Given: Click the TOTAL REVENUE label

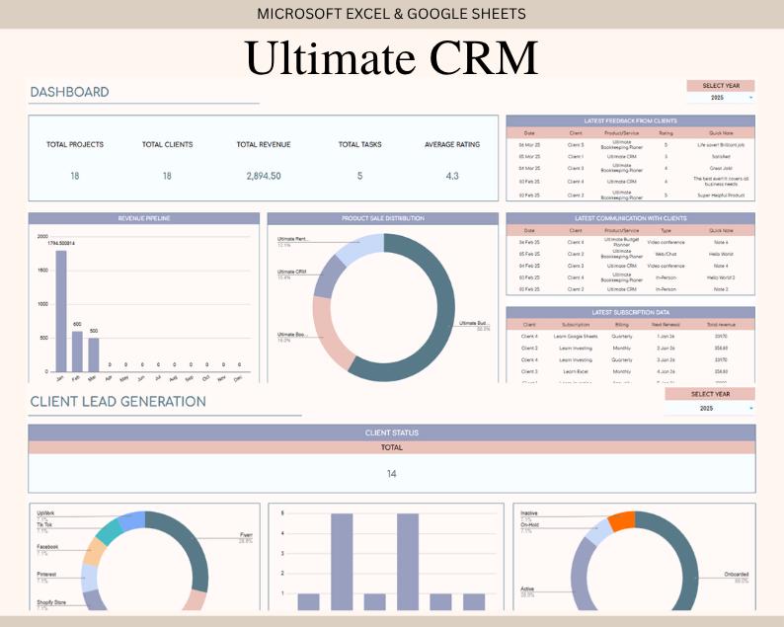Looking at the screenshot, I should pyautogui.click(x=264, y=144).
